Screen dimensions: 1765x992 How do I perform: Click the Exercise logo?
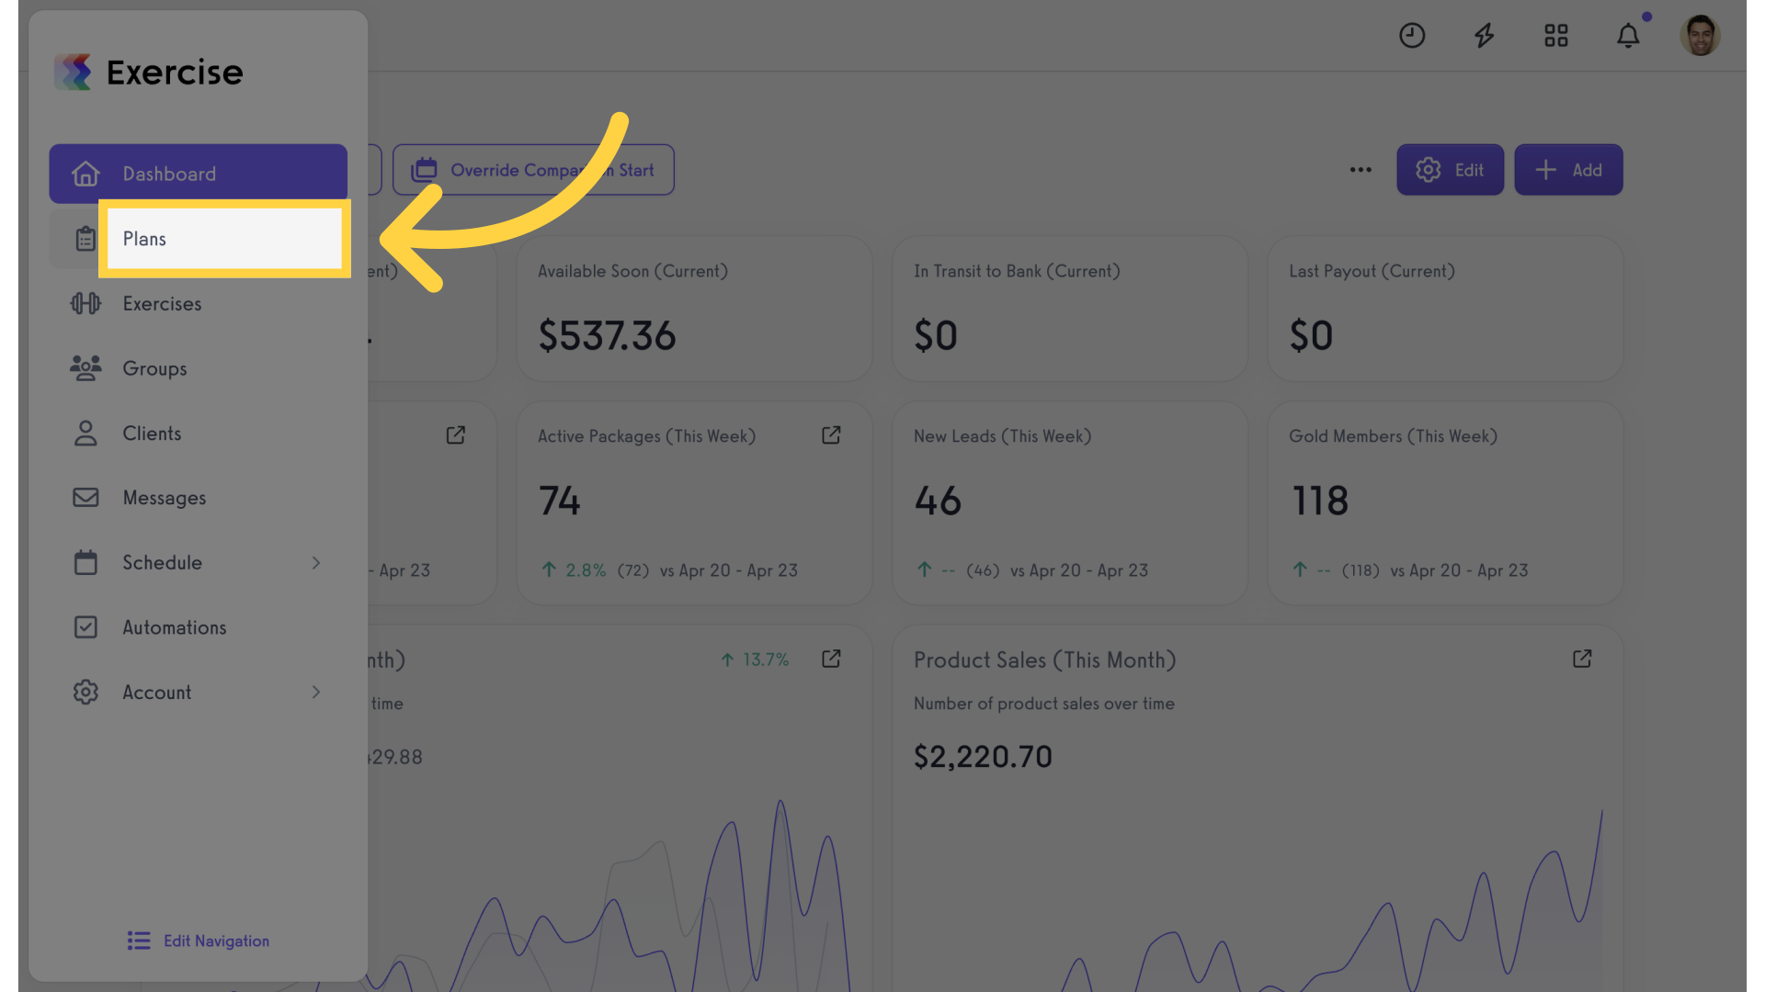click(148, 72)
